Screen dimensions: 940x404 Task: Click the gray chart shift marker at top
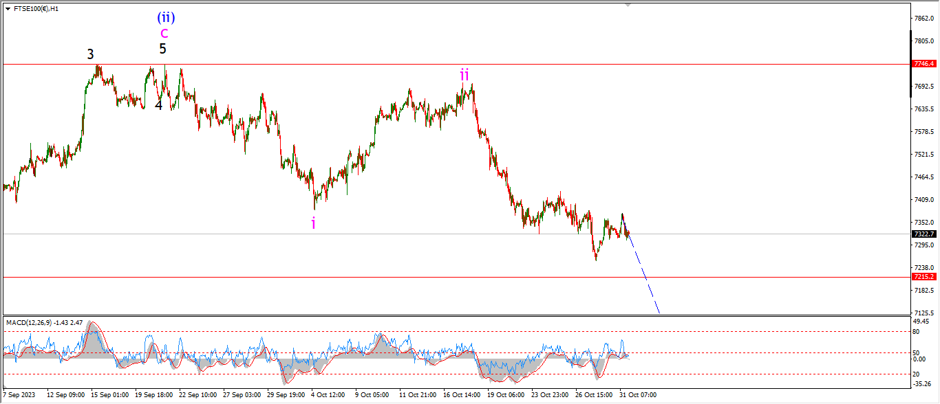tap(627, 5)
